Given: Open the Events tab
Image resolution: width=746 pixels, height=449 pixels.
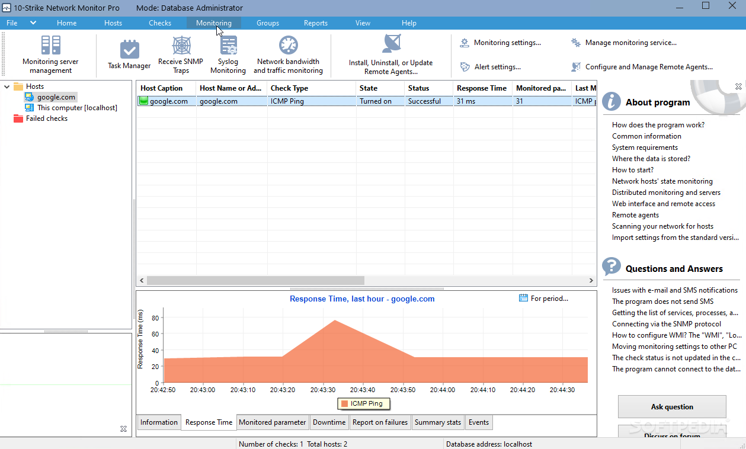Looking at the screenshot, I should coord(479,422).
